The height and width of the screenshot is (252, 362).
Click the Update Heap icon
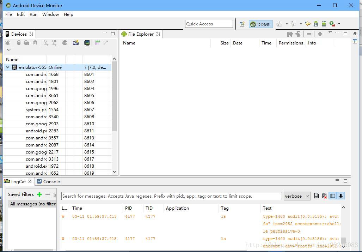[19, 43]
